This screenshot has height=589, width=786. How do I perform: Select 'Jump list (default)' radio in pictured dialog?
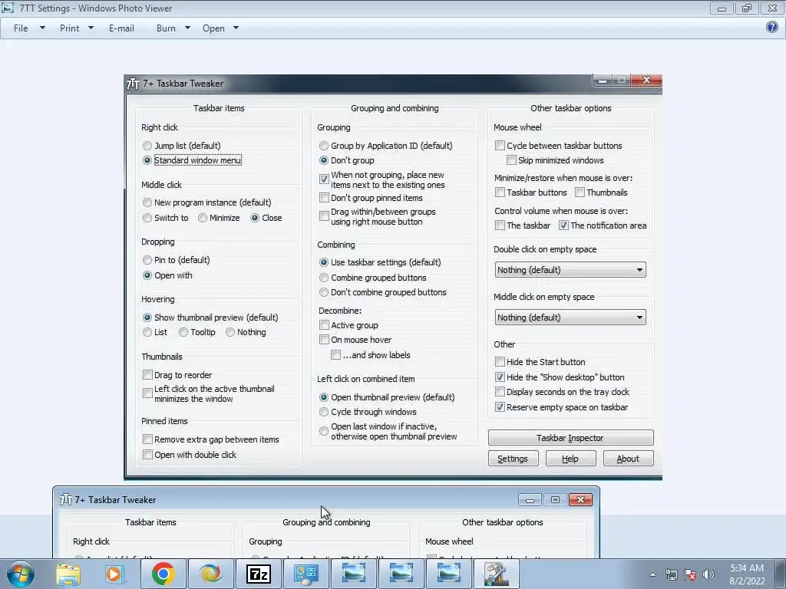[x=147, y=146]
